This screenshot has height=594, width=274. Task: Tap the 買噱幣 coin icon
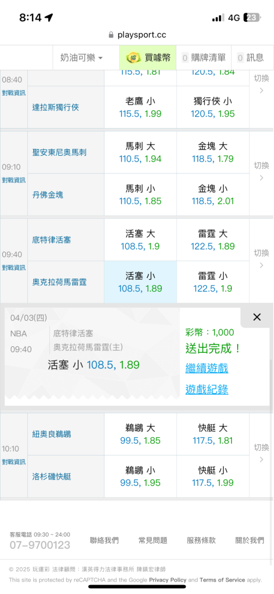coord(133,58)
